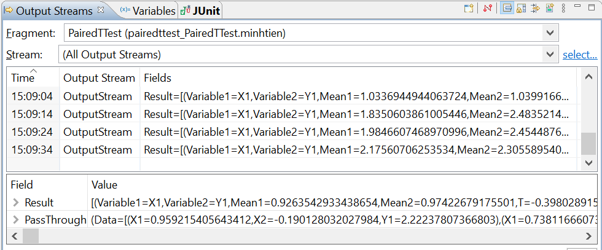The height and width of the screenshot is (250, 602).
Task: Expand the Result field row
Action: [15, 203]
